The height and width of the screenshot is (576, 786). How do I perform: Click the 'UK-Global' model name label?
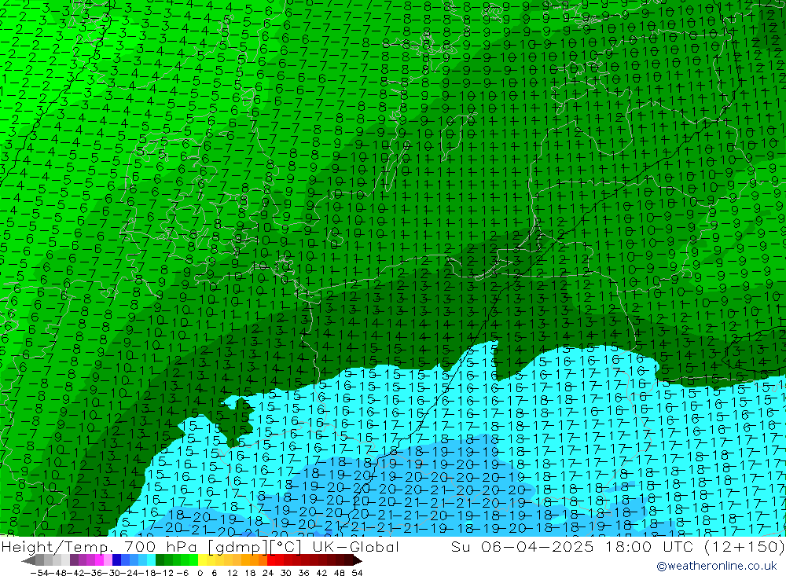[356, 547]
